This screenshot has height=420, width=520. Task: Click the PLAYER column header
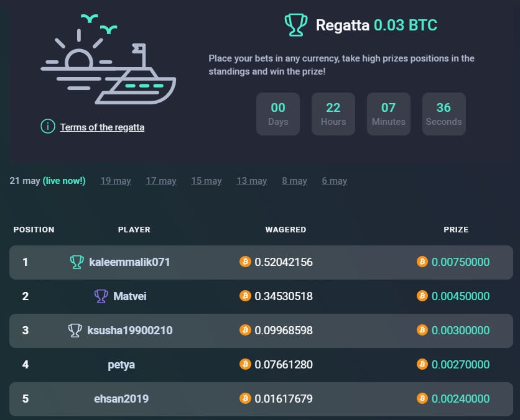(x=134, y=229)
